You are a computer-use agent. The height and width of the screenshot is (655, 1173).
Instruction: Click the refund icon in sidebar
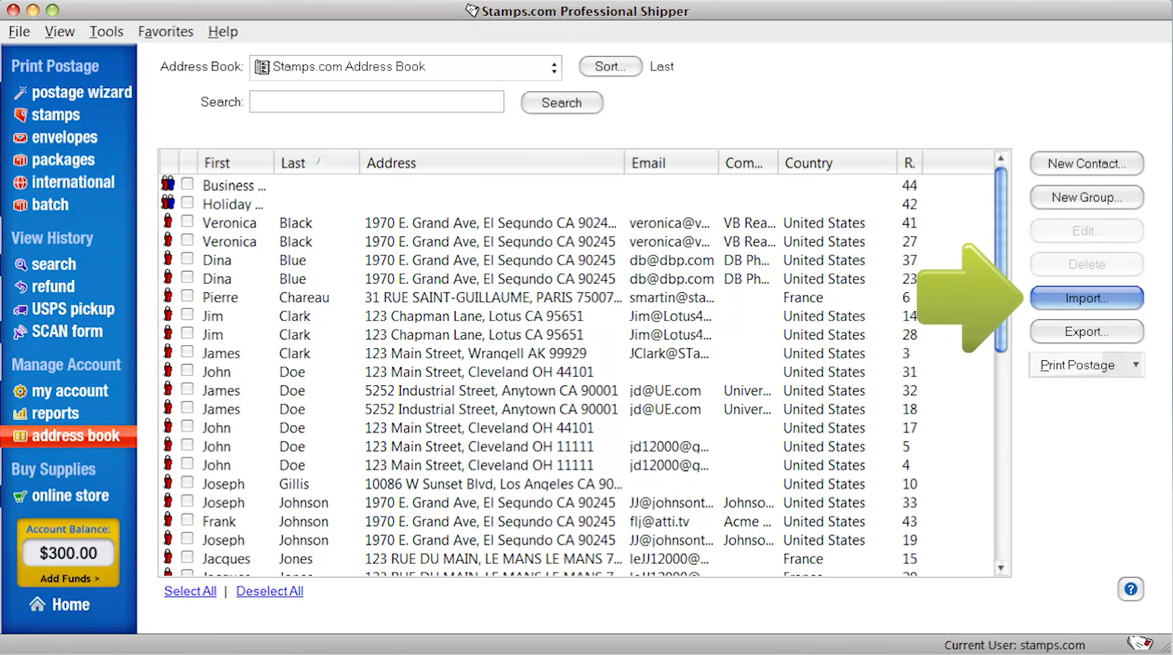(21, 287)
